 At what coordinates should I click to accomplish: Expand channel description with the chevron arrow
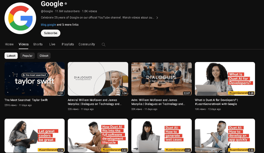(x=157, y=17)
